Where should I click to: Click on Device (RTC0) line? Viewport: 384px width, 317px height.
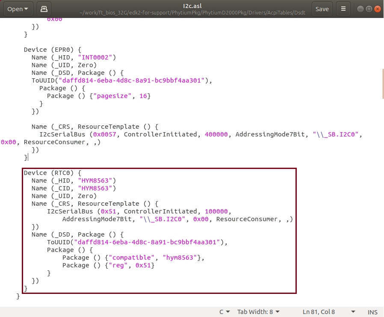(53, 173)
